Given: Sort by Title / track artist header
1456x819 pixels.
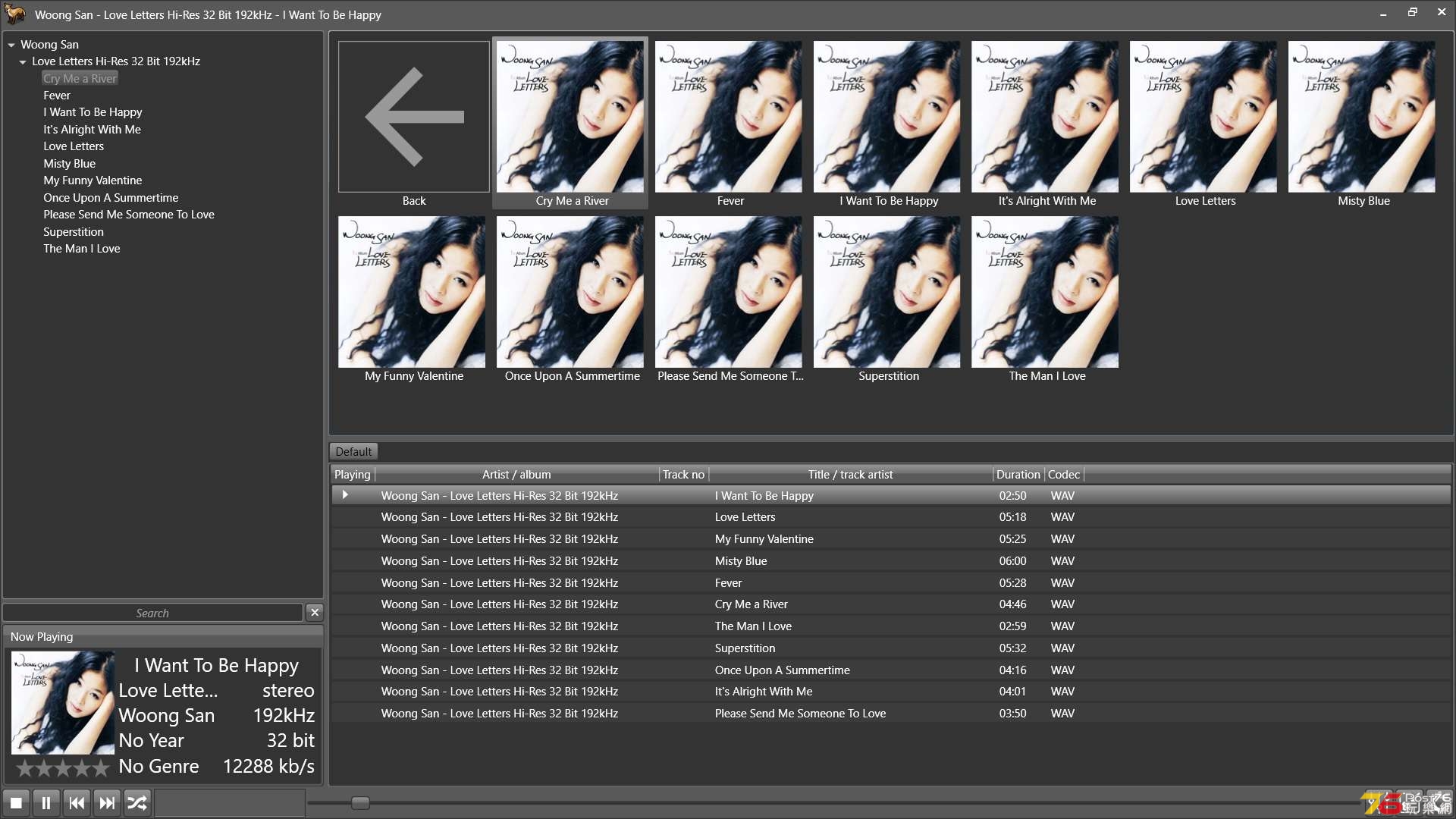Looking at the screenshot, I should [x=851, y=475].
